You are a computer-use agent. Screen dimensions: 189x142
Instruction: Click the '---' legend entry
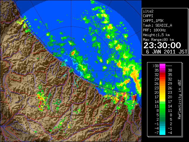[x=169, y=66]
